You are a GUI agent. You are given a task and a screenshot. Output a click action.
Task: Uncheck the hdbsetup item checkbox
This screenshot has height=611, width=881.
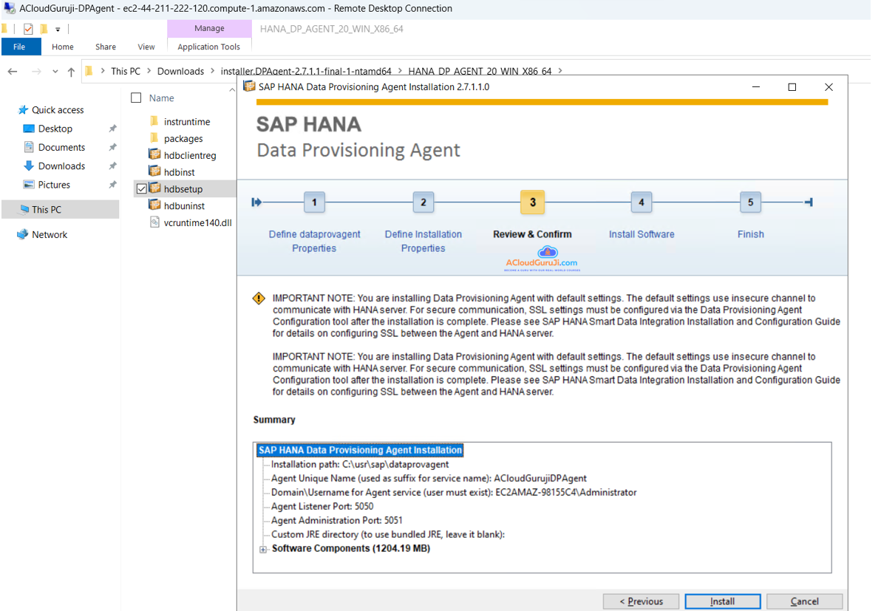[x=141, y=189]
